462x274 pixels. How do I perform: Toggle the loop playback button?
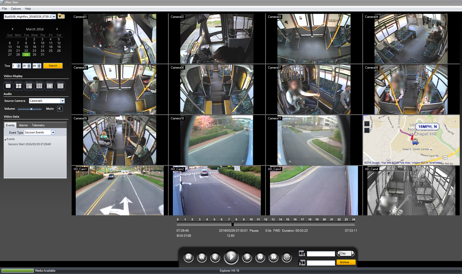[x=287, y=258]
